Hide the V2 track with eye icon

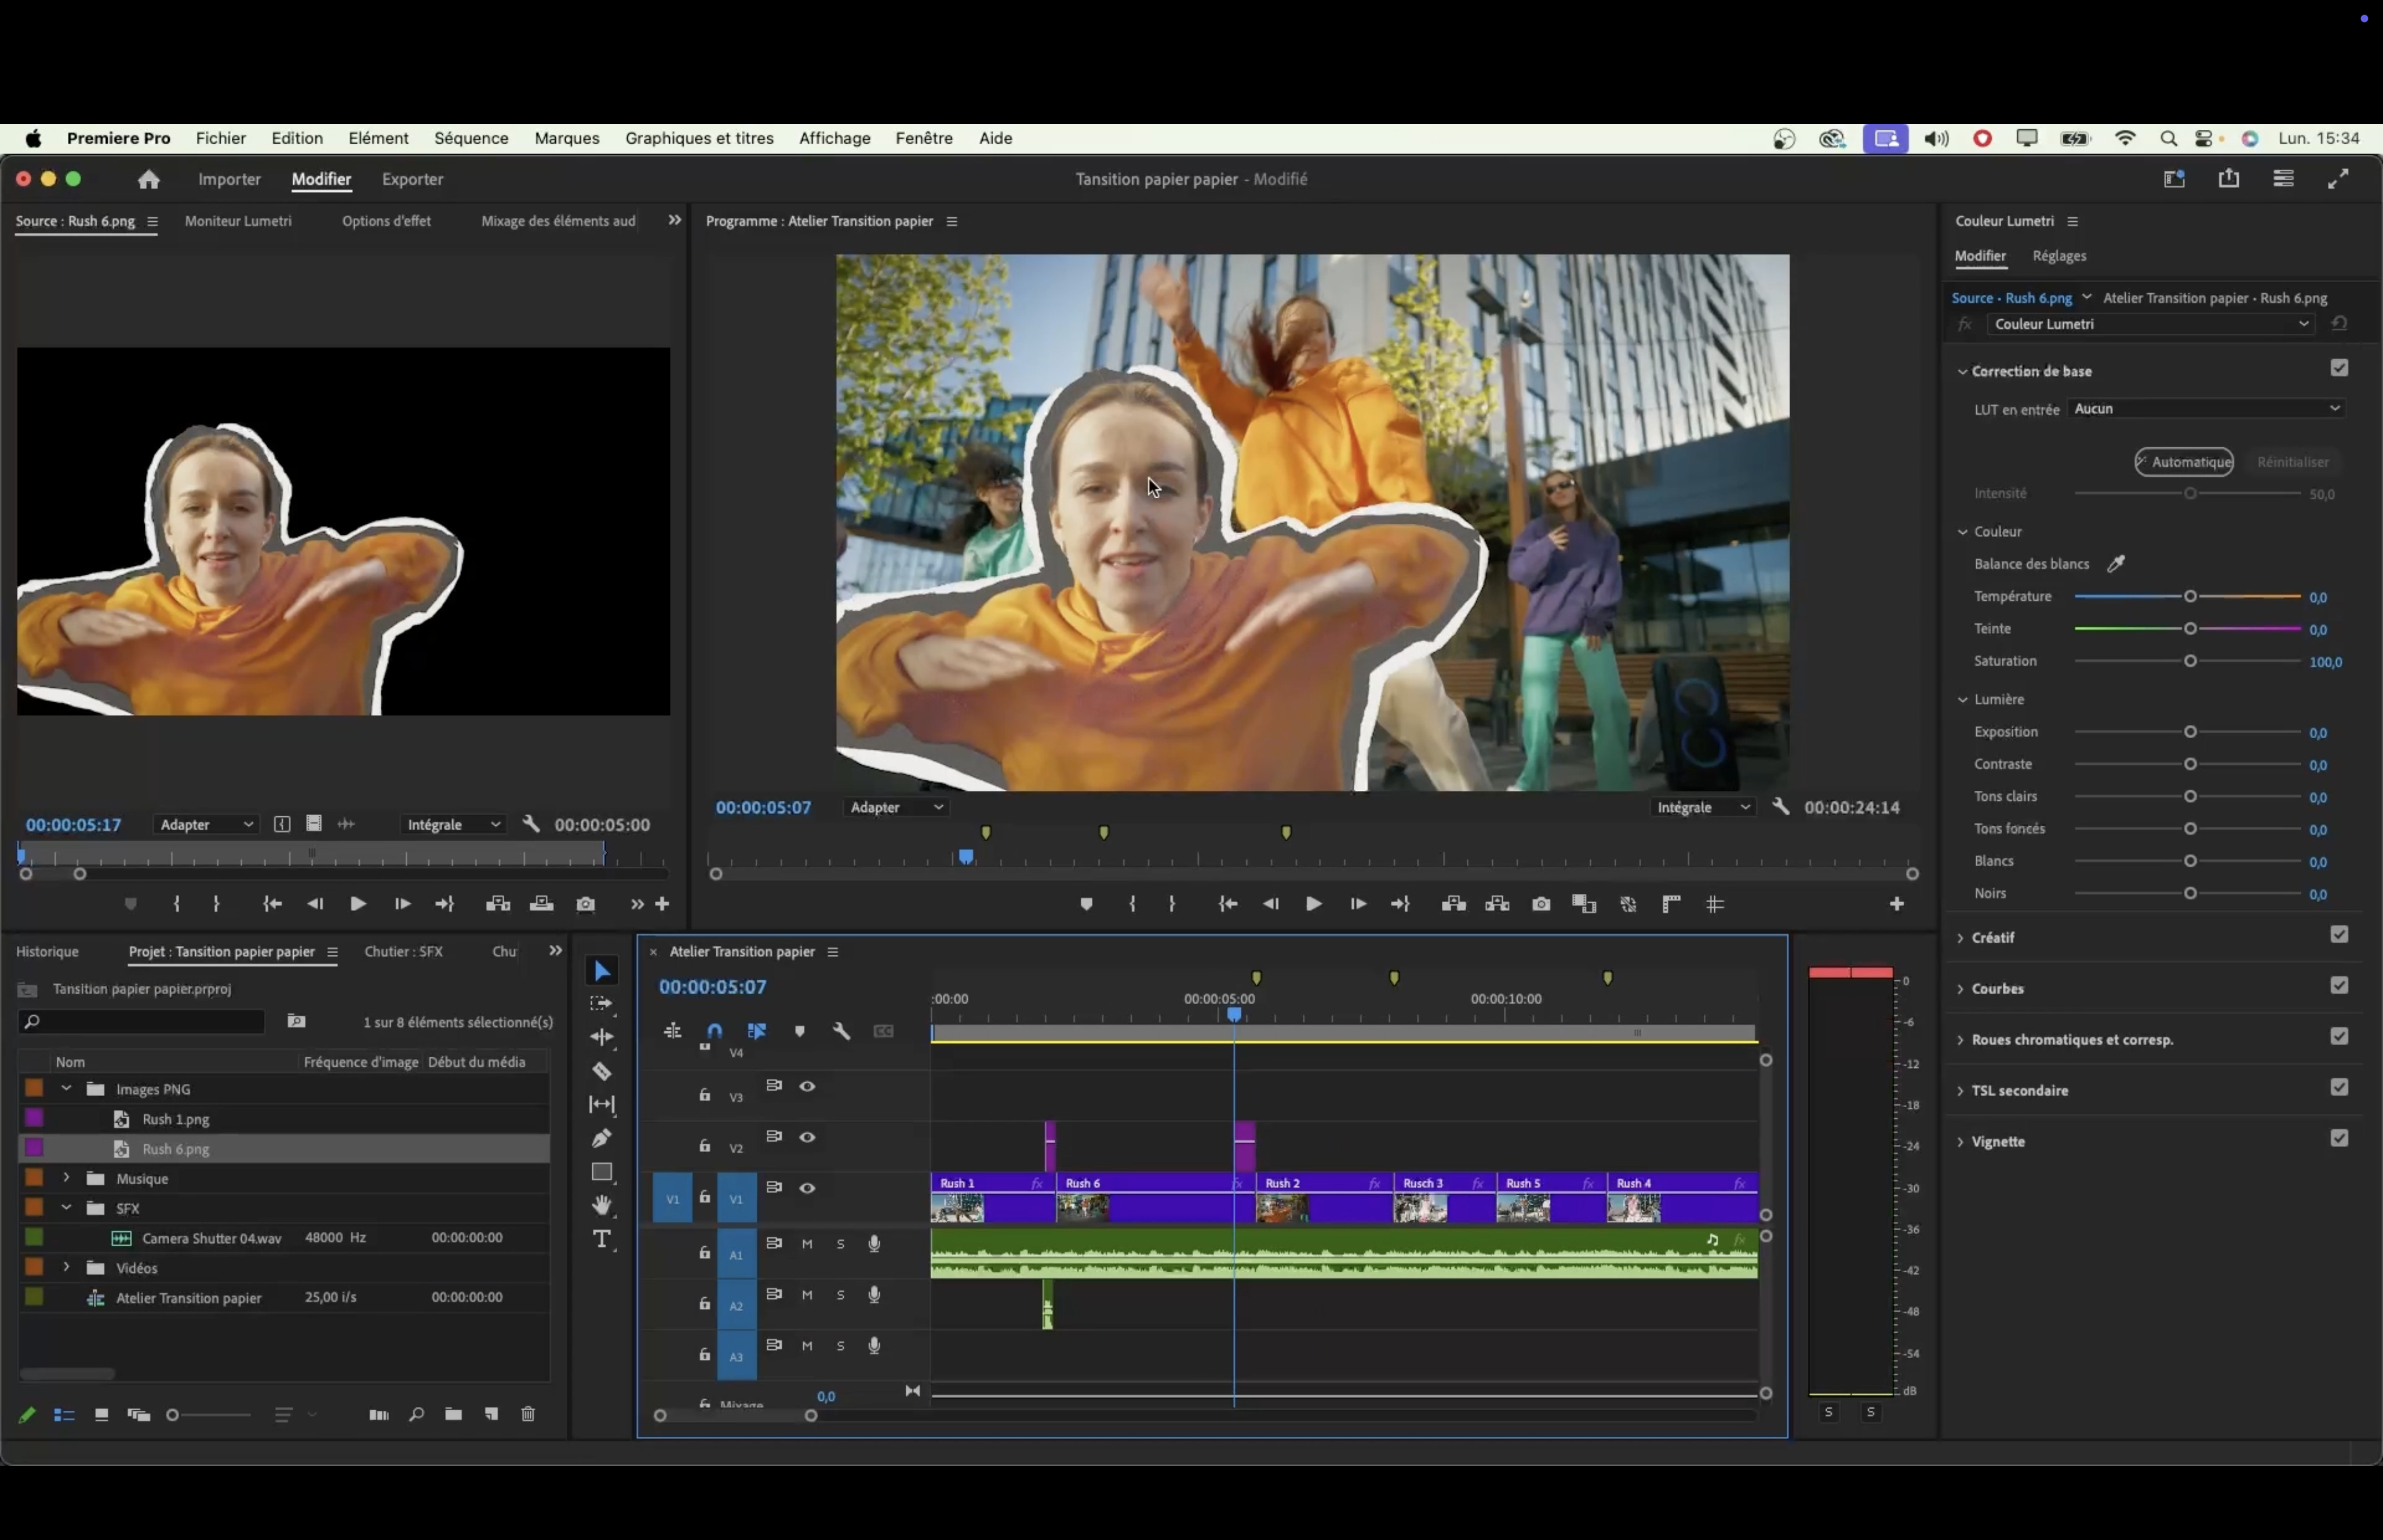[807, 1137]
